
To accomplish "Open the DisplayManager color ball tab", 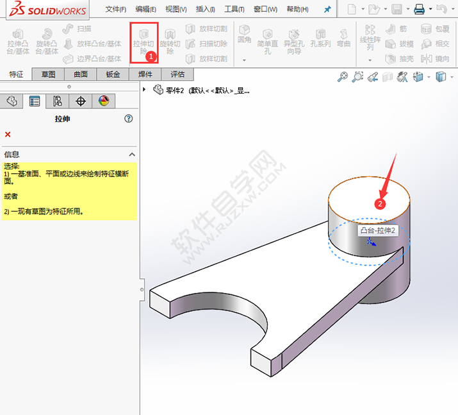I will [104, 101].
